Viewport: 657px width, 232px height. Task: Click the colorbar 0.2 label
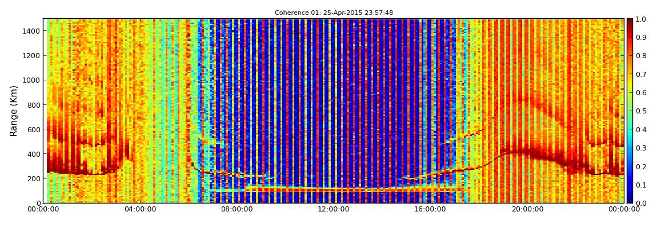[641, 166]
